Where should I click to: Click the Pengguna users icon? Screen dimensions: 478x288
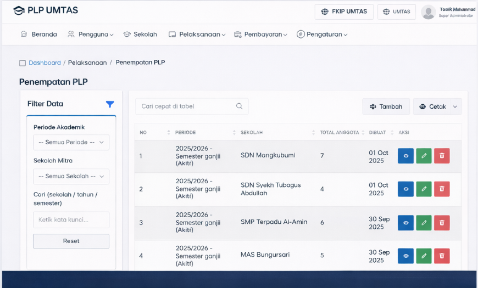coord(71,34)
